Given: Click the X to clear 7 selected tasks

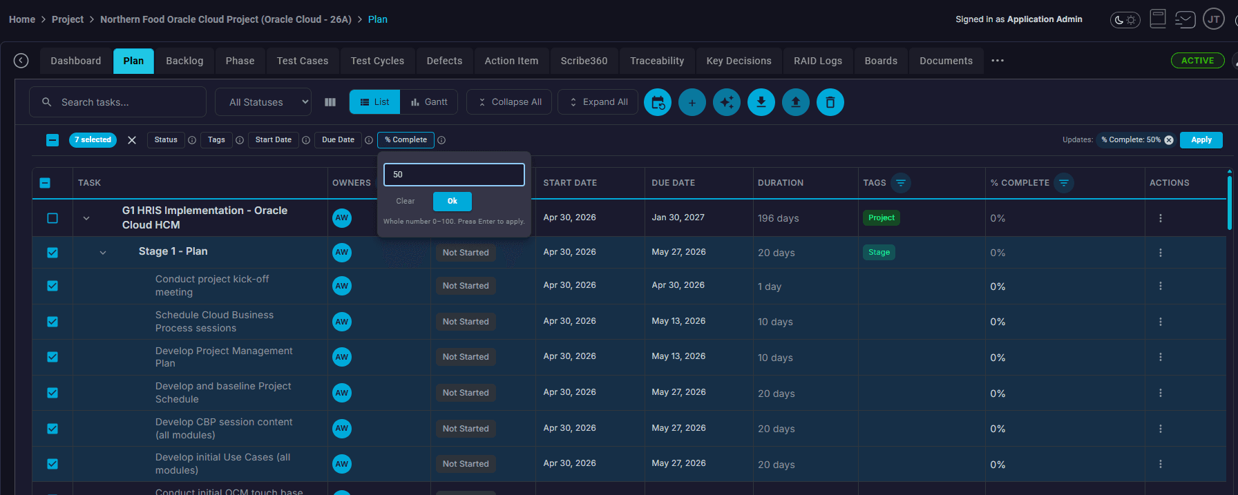Looking at the screenshot, I should click(132, 140).
